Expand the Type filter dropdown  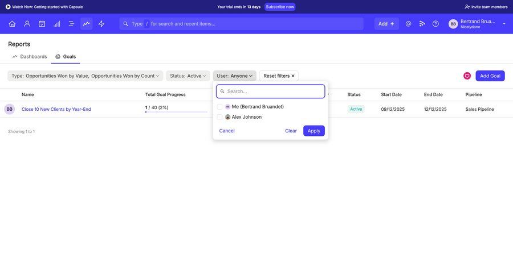tap(85, 76)
